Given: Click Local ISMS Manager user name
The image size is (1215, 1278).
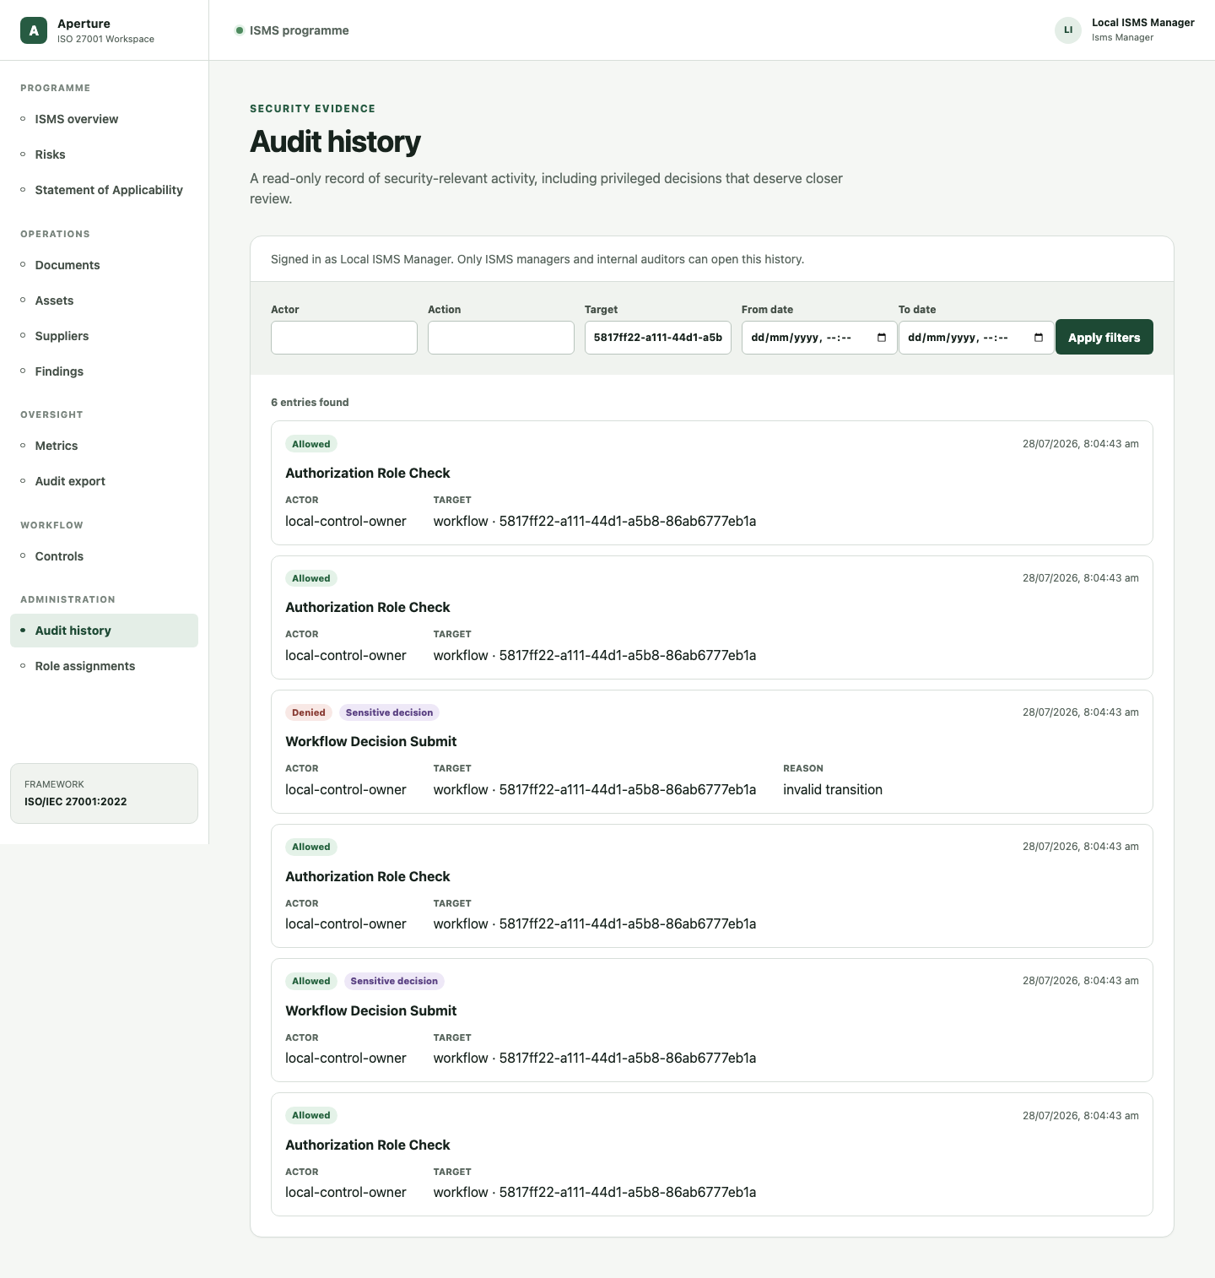Looking at the screenshot, I should tap(1142, 23).
